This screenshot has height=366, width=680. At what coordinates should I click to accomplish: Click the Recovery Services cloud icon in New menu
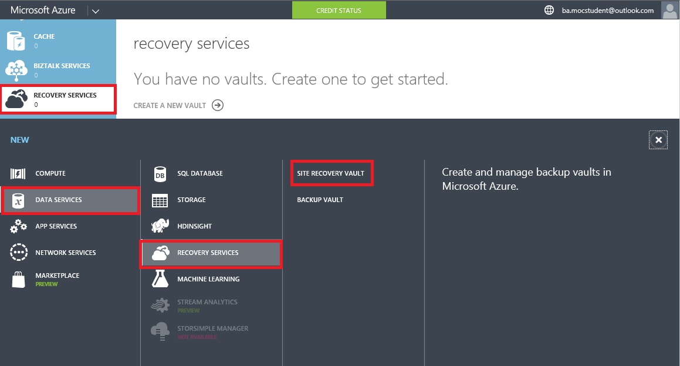pyautogui.click(x=160, y=253)
